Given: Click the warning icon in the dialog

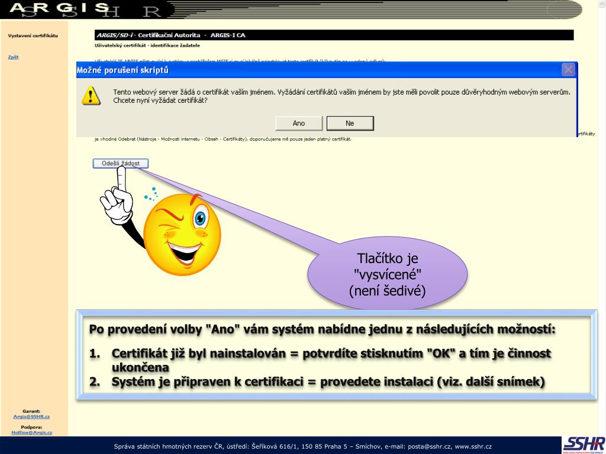Looking at the screenshot, I should tap(91, 96).
